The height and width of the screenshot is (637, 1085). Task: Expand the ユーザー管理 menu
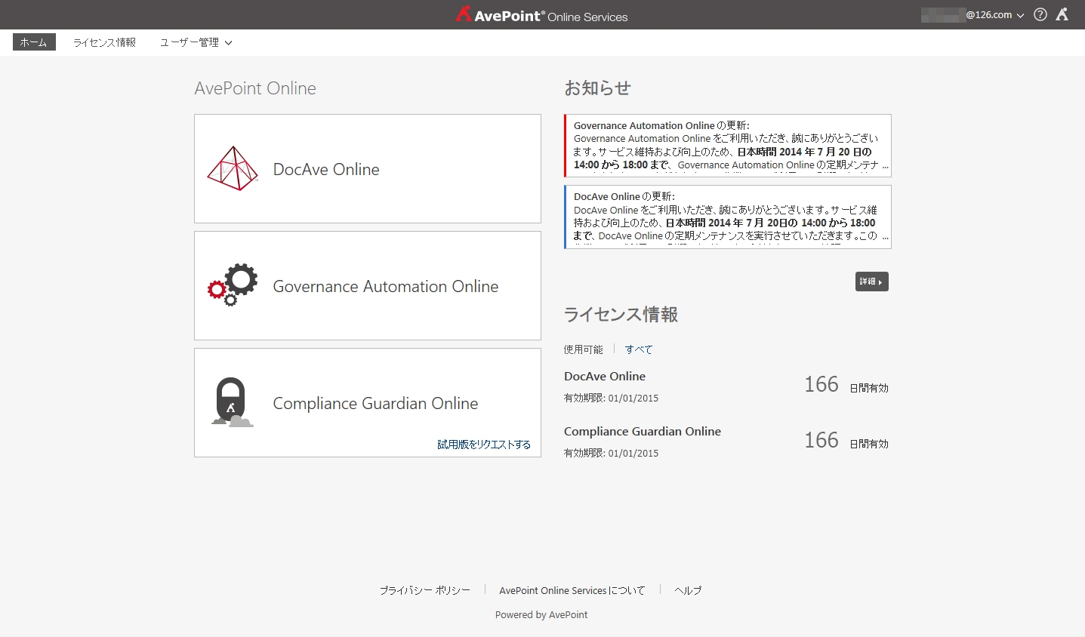[x=196, y=42]
